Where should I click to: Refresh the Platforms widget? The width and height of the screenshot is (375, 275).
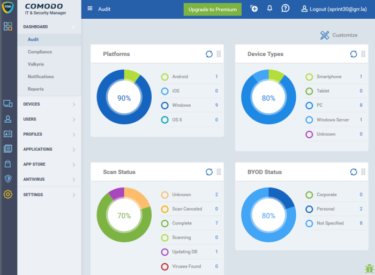(209, 54)
